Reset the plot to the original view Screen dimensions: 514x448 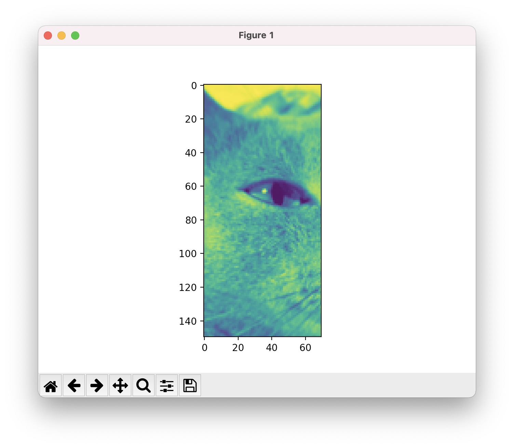[x=51, y=386]
